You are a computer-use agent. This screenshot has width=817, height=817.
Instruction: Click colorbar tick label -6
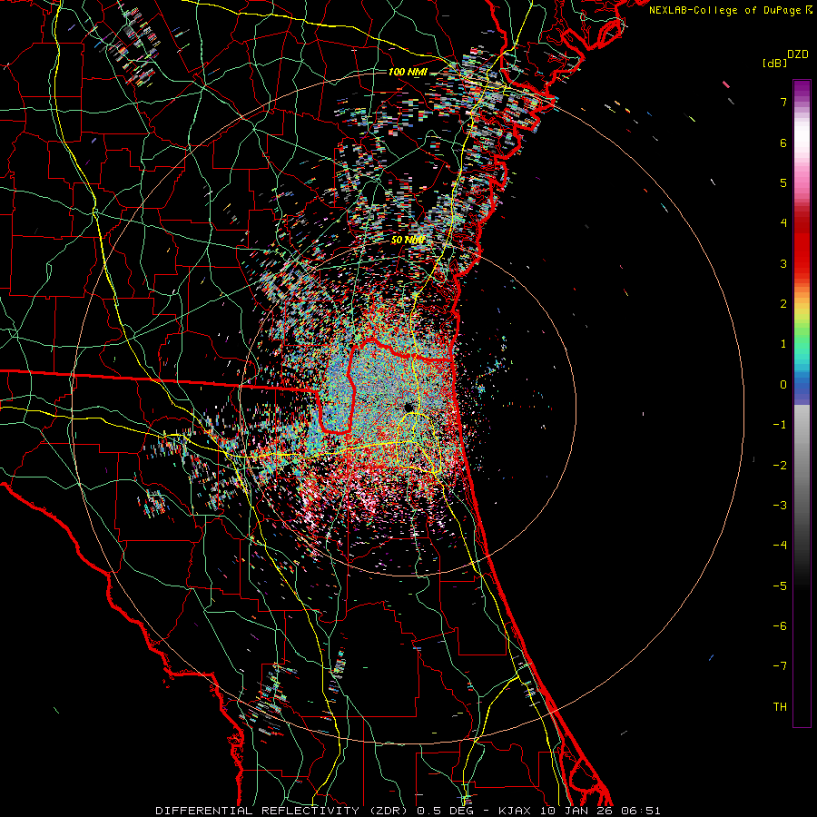click(x=780, y=626)
